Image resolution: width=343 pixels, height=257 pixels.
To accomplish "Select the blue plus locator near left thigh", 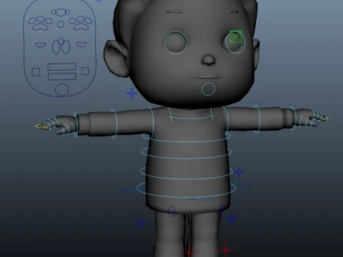I will [141, 223].
